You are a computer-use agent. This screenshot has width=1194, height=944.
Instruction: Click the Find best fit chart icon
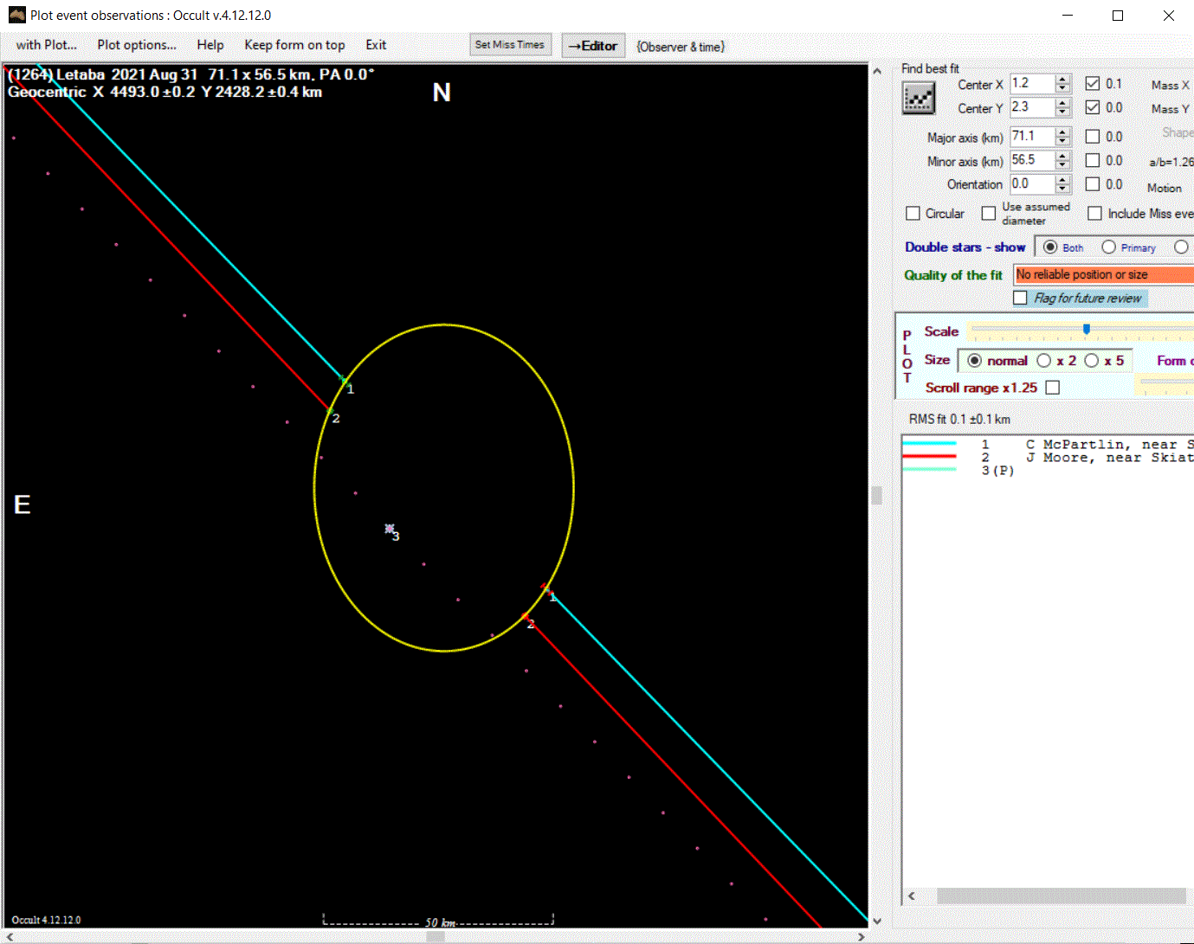click(x=919, y=98)
